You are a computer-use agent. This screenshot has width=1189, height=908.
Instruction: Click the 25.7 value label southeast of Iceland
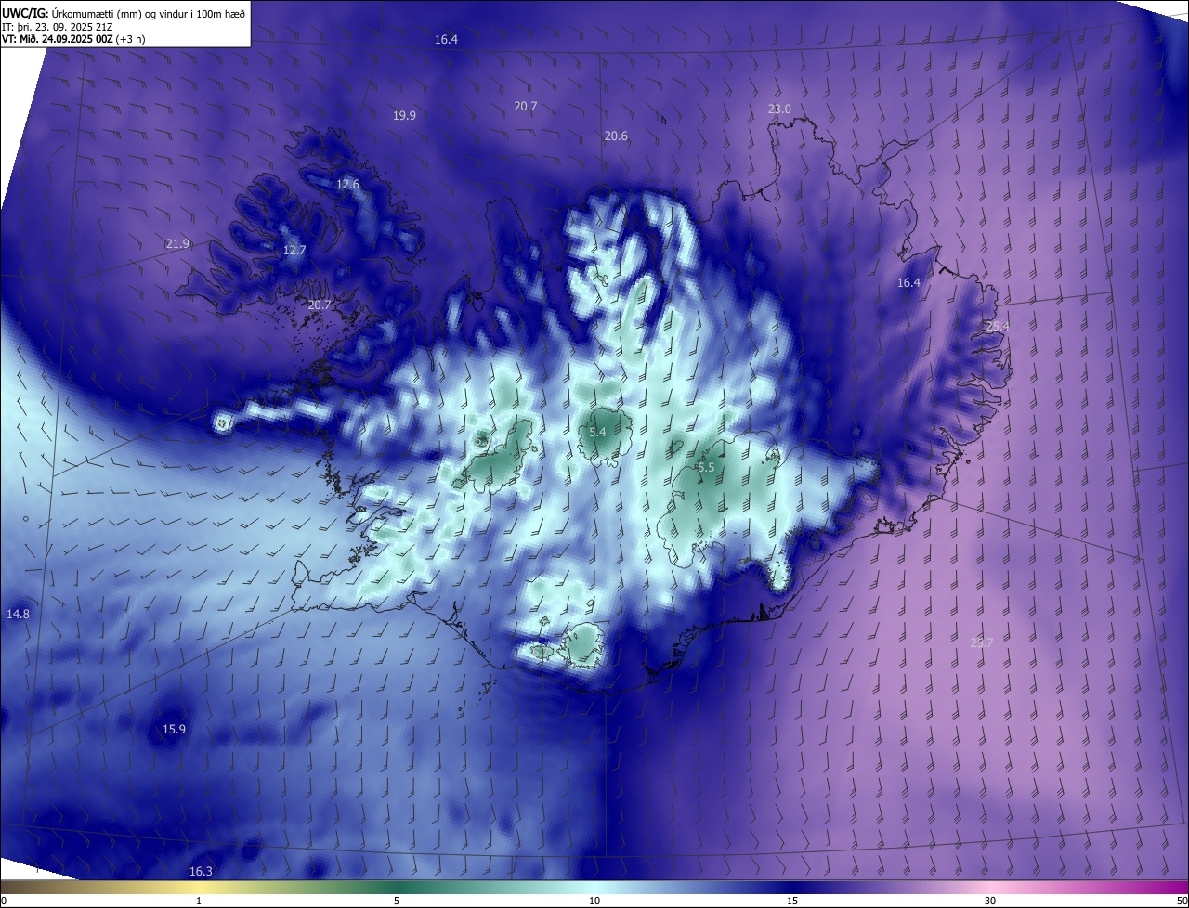(982, 642)
